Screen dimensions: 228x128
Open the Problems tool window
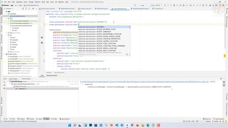coord(21,119)
